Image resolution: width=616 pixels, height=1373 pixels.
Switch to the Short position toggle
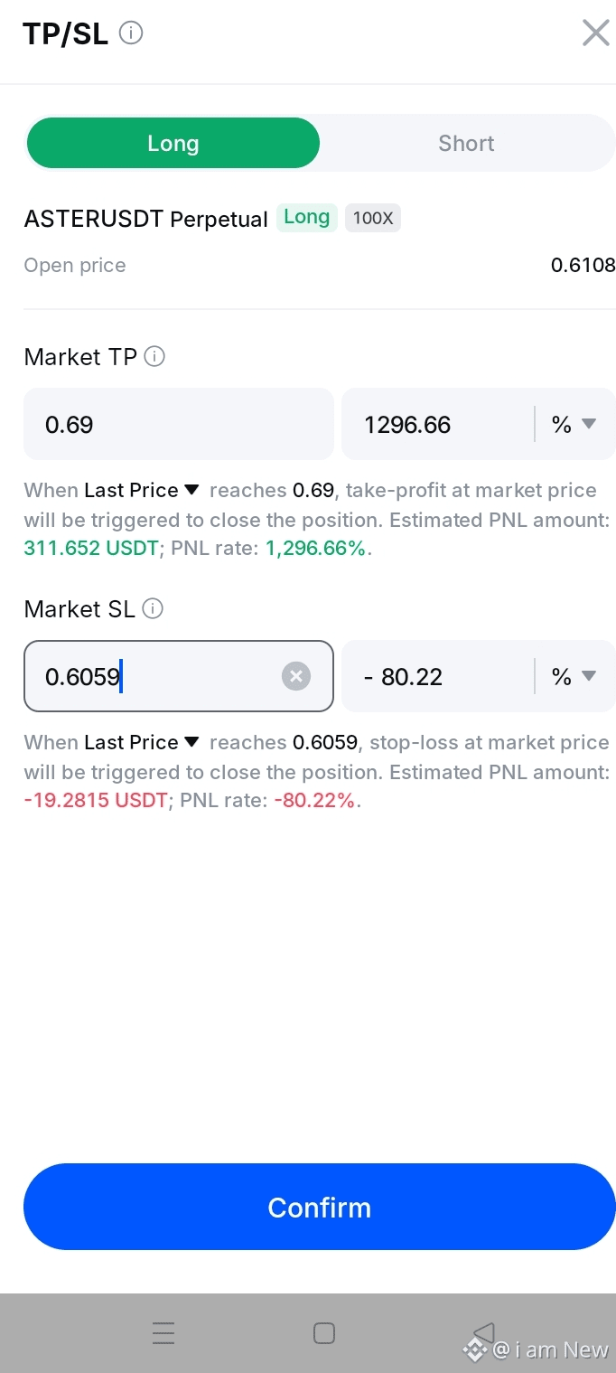[x=466, y=143]
